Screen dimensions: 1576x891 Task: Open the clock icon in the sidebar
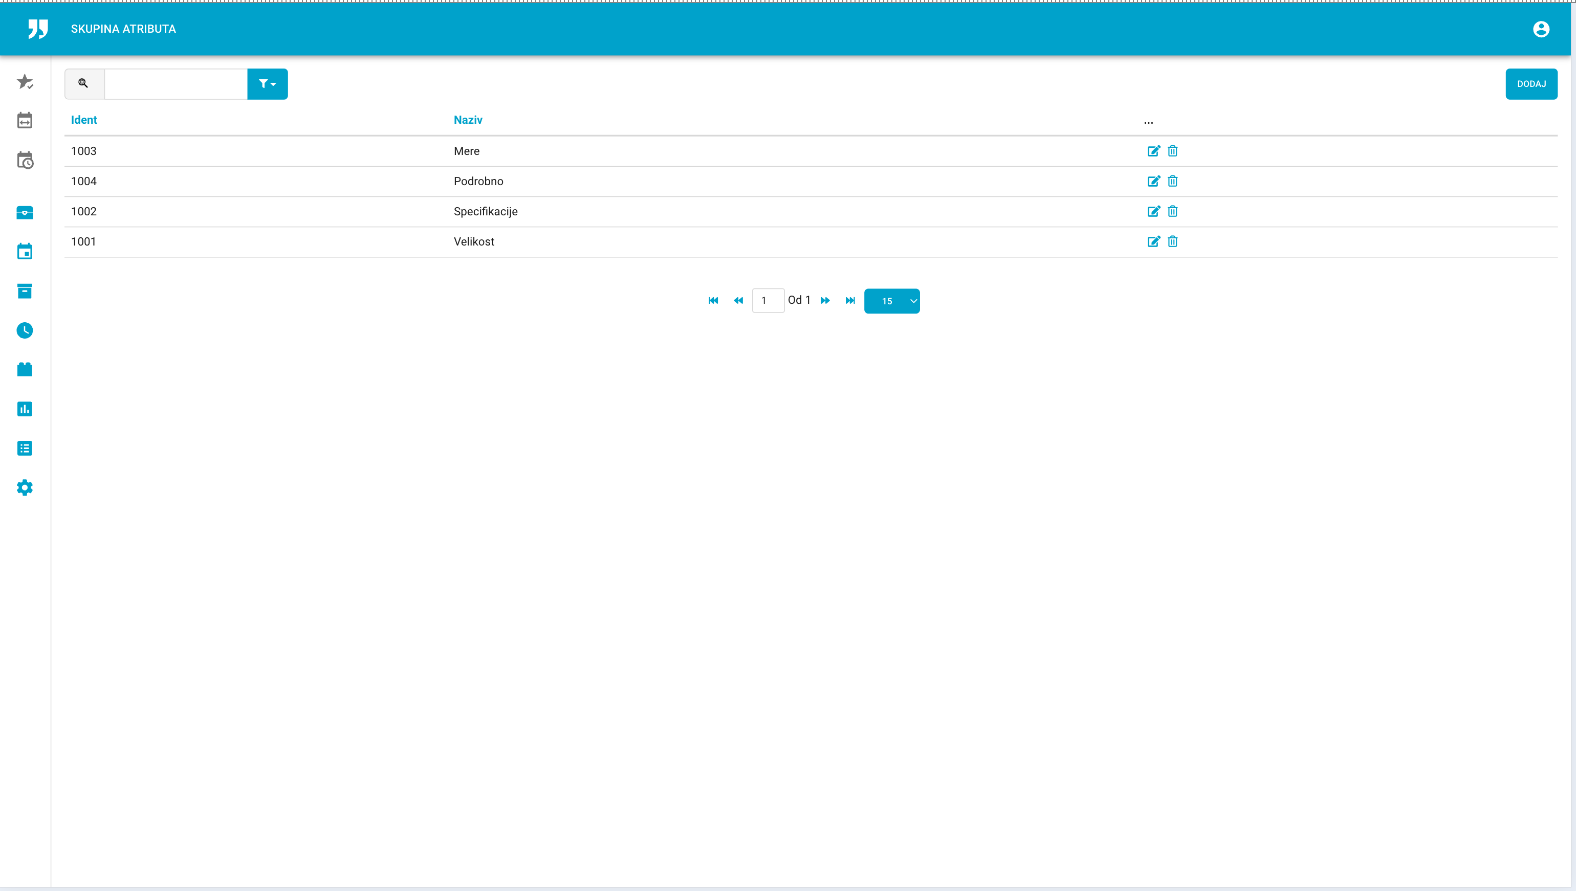(x=25, y=330)
